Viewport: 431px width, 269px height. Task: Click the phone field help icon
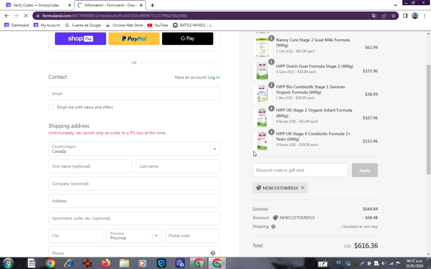click(213, 253)
